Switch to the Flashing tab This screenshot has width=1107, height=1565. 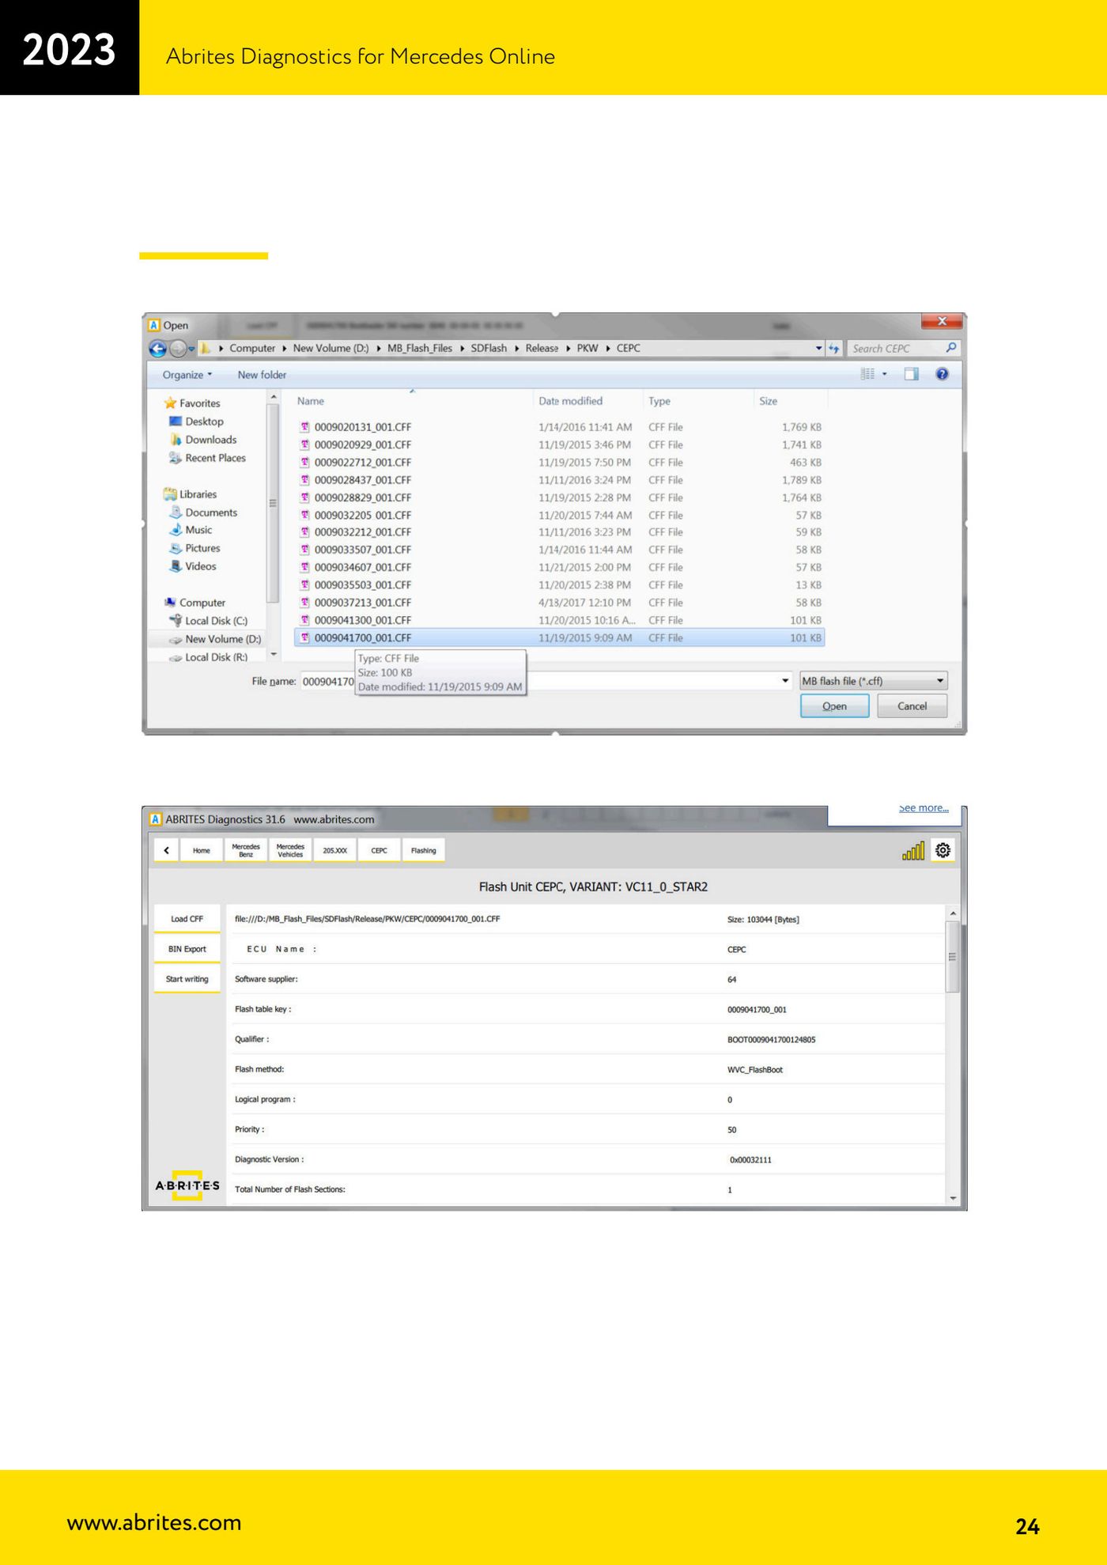423,850
